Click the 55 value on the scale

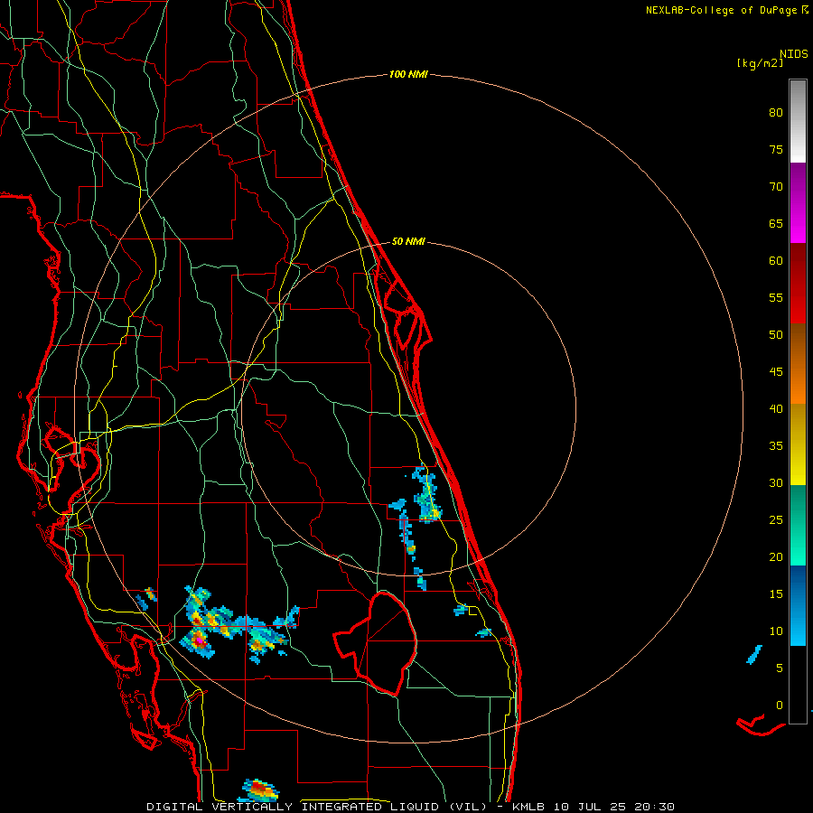(x=776, y=297)
